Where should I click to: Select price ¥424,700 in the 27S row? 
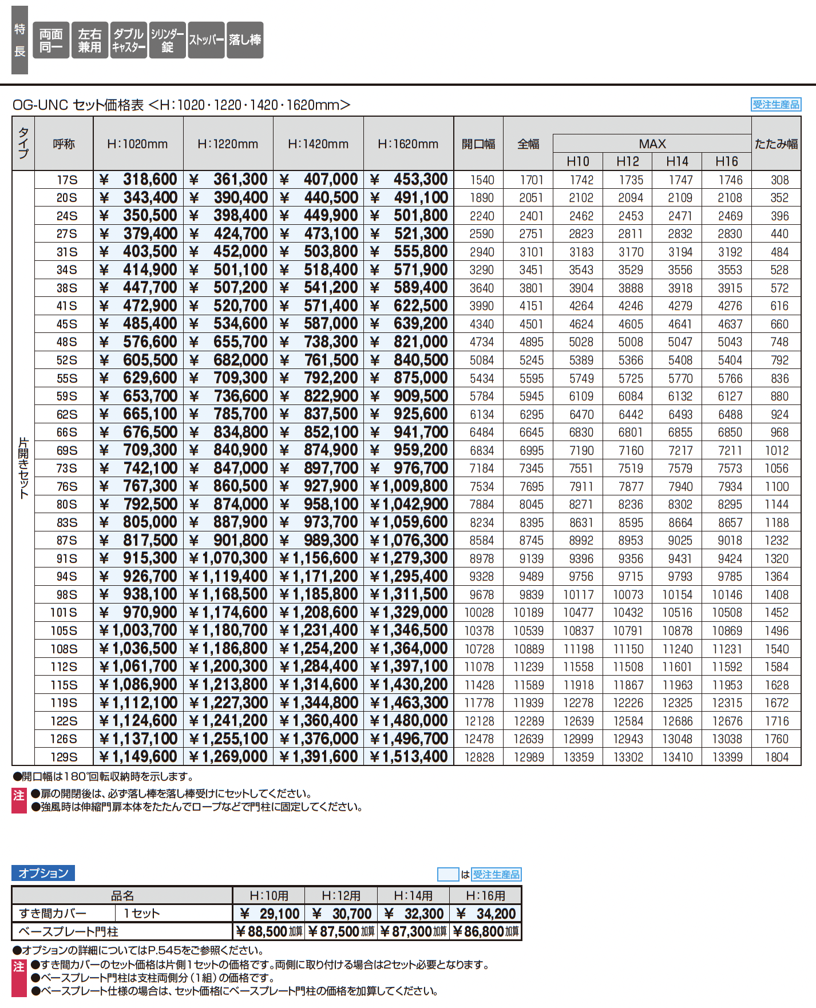coord(228,234)
